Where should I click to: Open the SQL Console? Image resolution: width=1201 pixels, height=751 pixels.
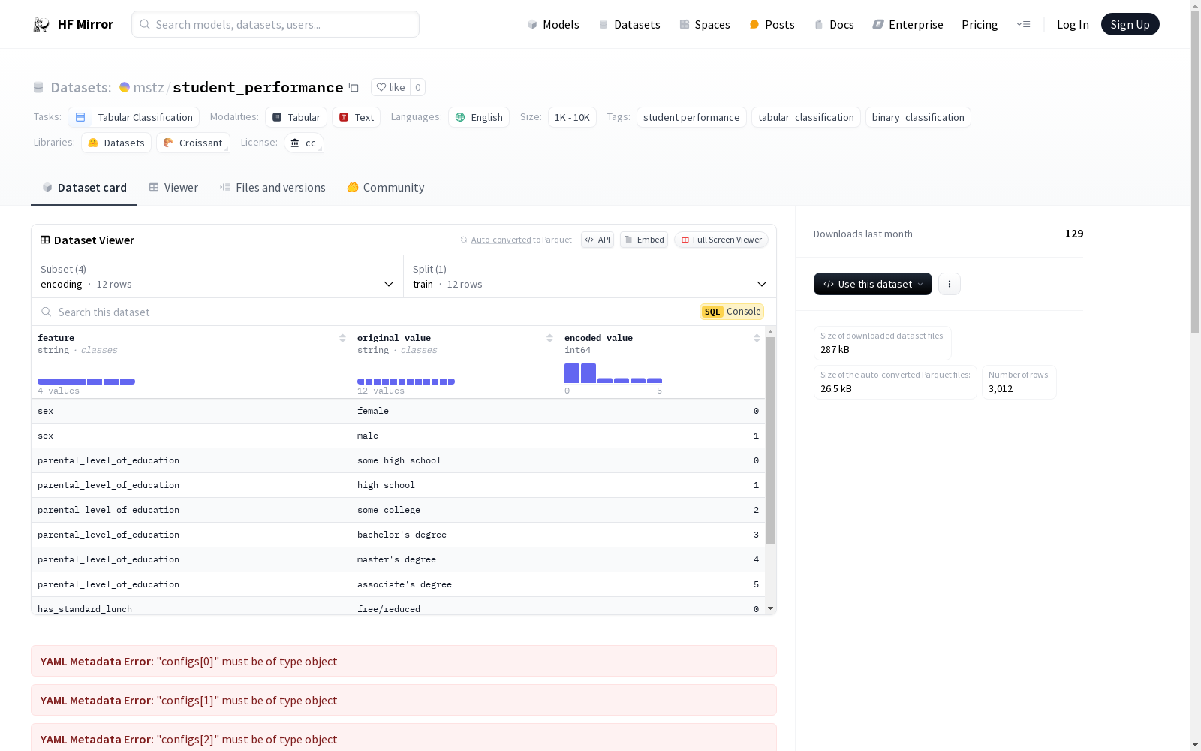coord(732,312)
